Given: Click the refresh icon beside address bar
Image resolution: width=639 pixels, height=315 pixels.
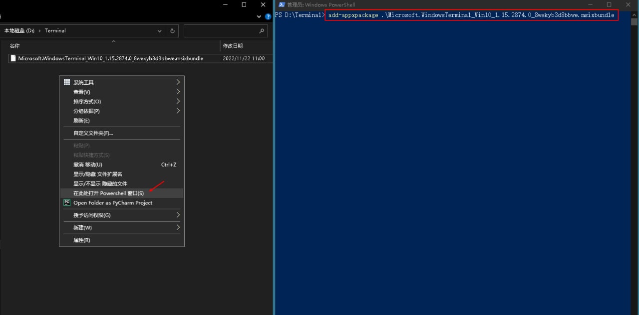Looking at the screenshot, I should [172, 31].
